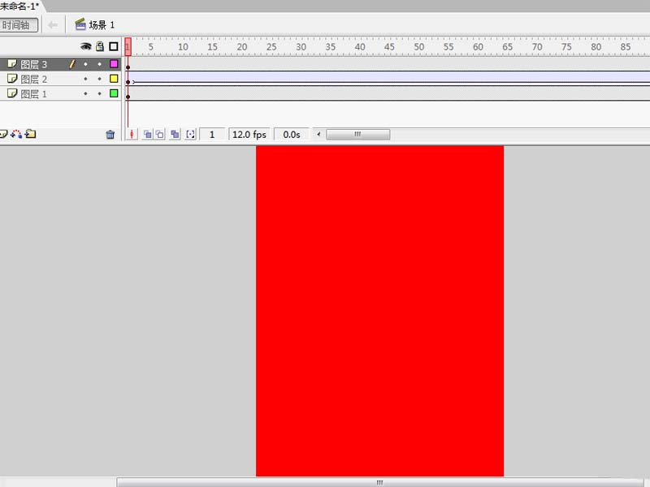The width and height of the screenshot is (650, 487).
Task: Click frame 10 on the timeline ruler
Action: point(183,47)
